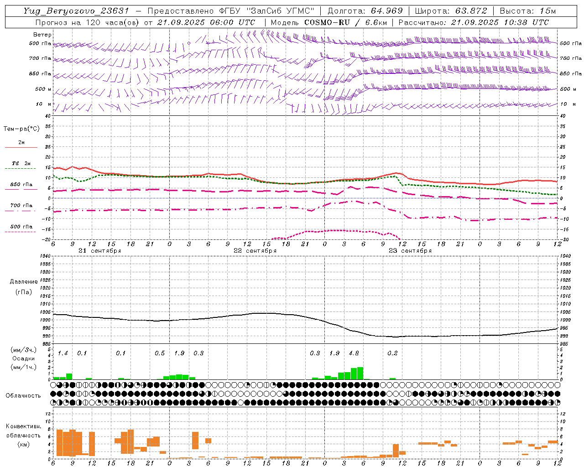Click the Облачность row label
584x467 pixels.
pyautogui.click(x=23, y=396)
